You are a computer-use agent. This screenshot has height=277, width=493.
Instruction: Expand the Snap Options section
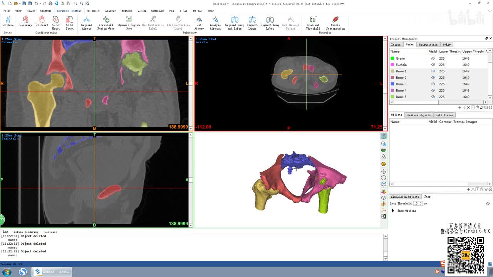(x=393, y=211)
